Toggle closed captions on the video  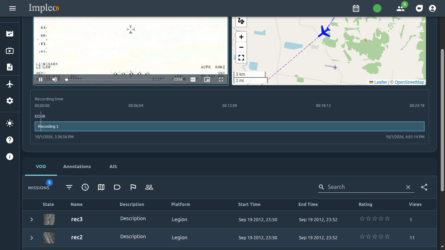coord(193,80)
